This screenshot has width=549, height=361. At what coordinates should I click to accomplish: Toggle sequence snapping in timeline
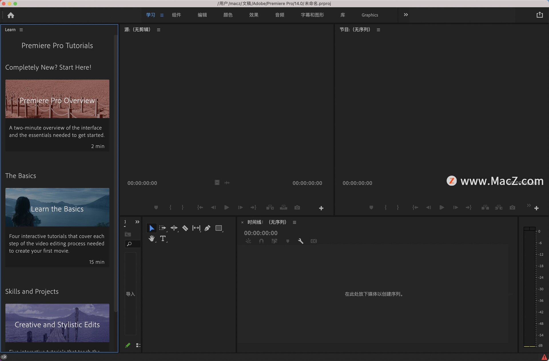[x=261, y=241]
